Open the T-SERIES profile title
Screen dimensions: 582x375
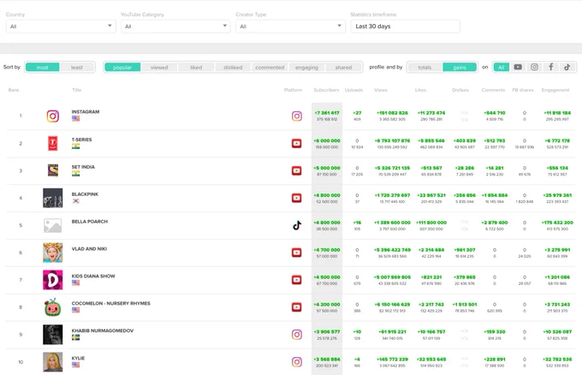click(x=81, y=140)
